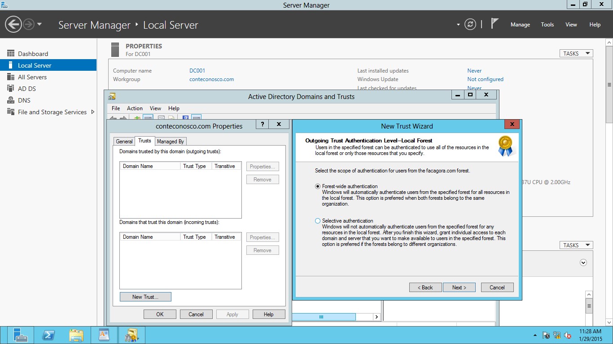
Task: Switch to the Managed By tab
Action: coord(171,141)
